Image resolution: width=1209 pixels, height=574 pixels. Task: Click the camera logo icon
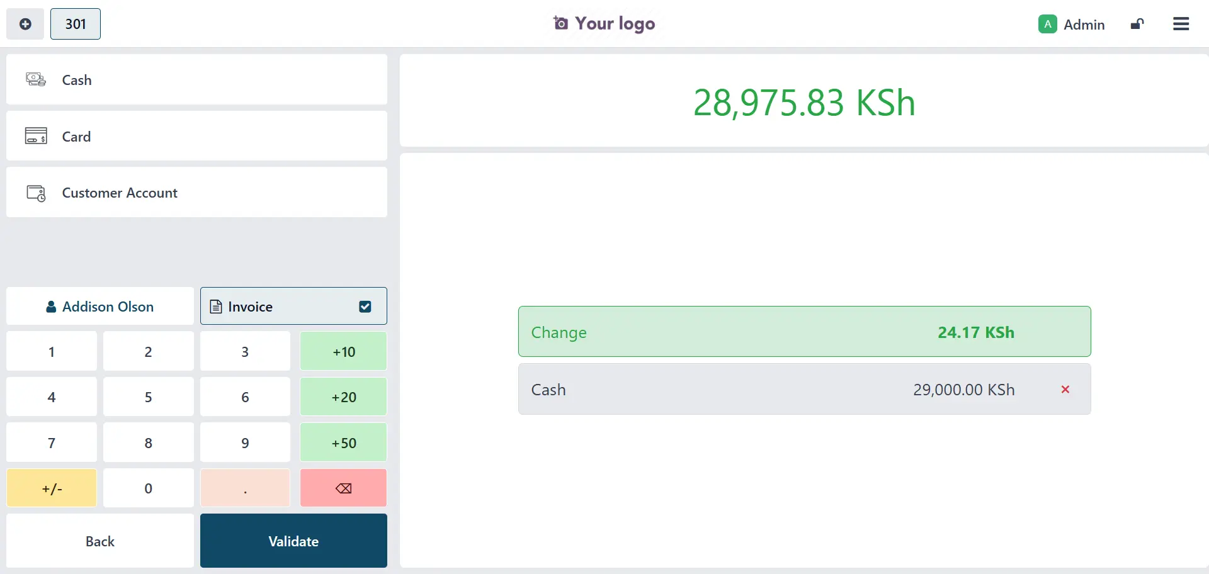(x=560, y=23)
